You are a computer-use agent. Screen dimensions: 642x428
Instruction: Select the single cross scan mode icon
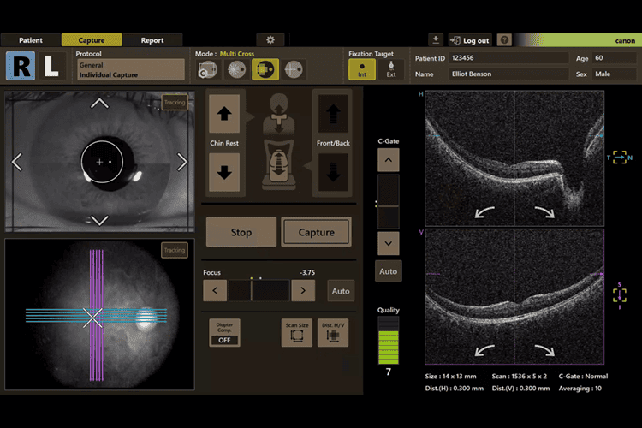point(294,69)
